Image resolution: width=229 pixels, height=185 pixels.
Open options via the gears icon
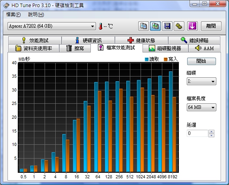pyautogui.click(x=179, y=26)
